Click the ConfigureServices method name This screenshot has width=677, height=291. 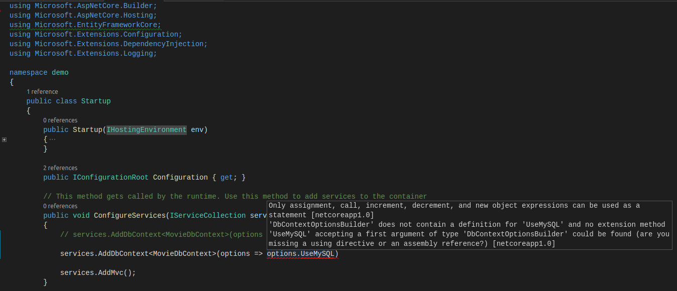pos(130,215)
